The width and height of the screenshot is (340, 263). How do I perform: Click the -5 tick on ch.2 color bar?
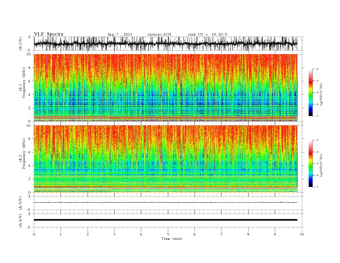point(317,163)
